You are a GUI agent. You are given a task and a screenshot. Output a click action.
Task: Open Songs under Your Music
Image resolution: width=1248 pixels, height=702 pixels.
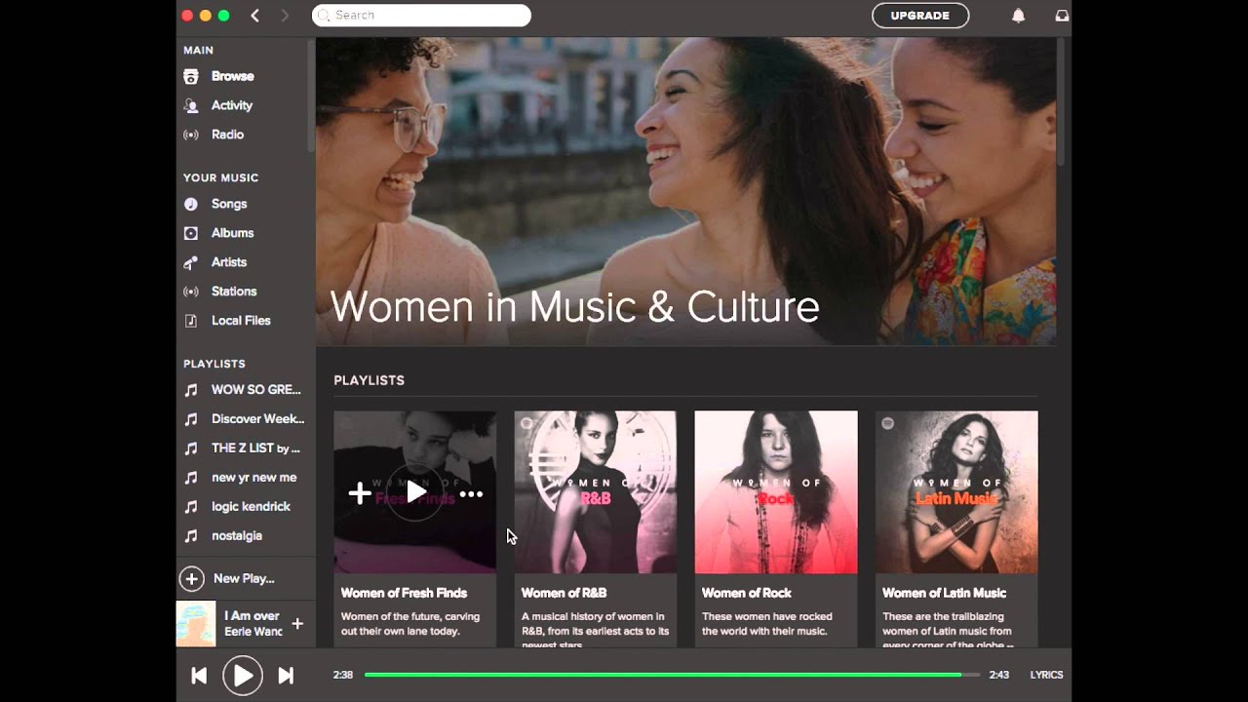click(229, 204)
